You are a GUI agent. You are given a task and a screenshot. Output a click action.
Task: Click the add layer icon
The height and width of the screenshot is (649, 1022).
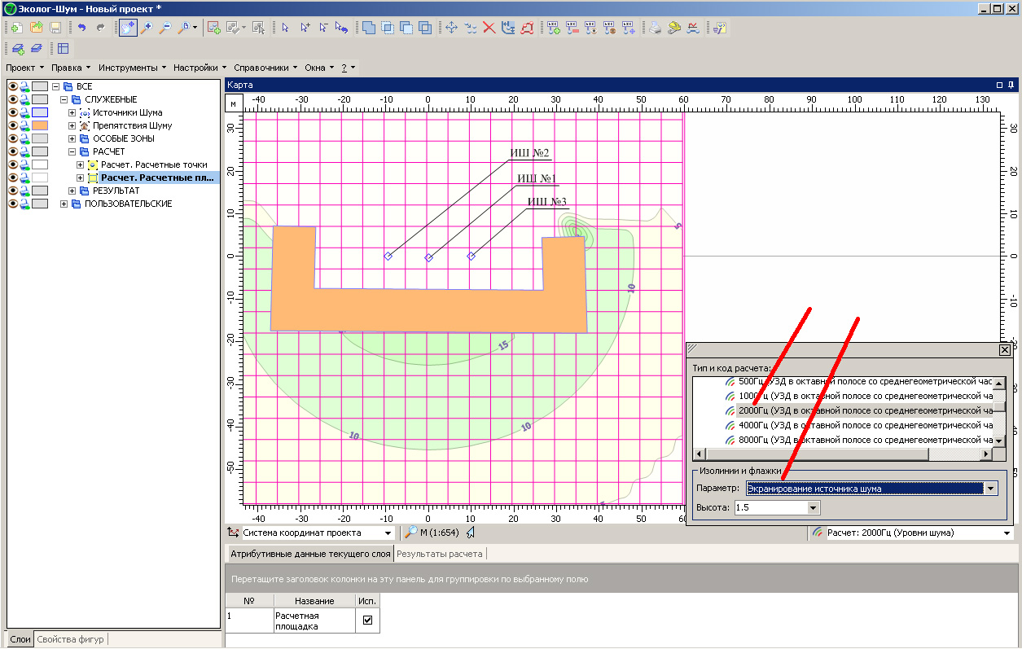coord(18,48)
